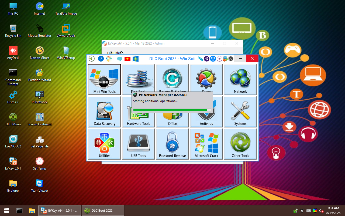Switch to the EVKey x64 taskbar button

[x=60, y=211]
